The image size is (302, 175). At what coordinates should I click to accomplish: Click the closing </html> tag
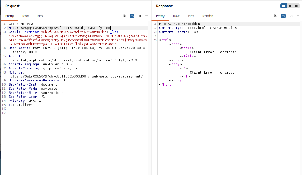tap(166, 84)
